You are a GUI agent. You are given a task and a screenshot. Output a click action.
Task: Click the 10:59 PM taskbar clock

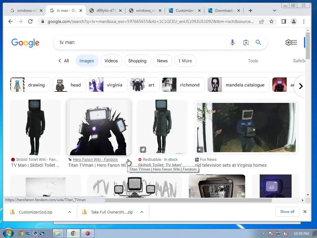[301, 234]
